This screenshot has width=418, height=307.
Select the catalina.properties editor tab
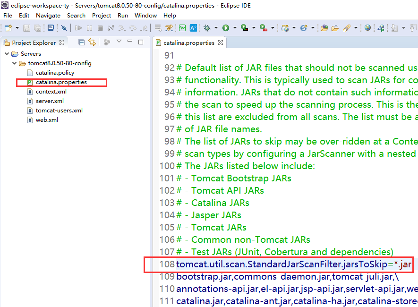tap(189, 43)
